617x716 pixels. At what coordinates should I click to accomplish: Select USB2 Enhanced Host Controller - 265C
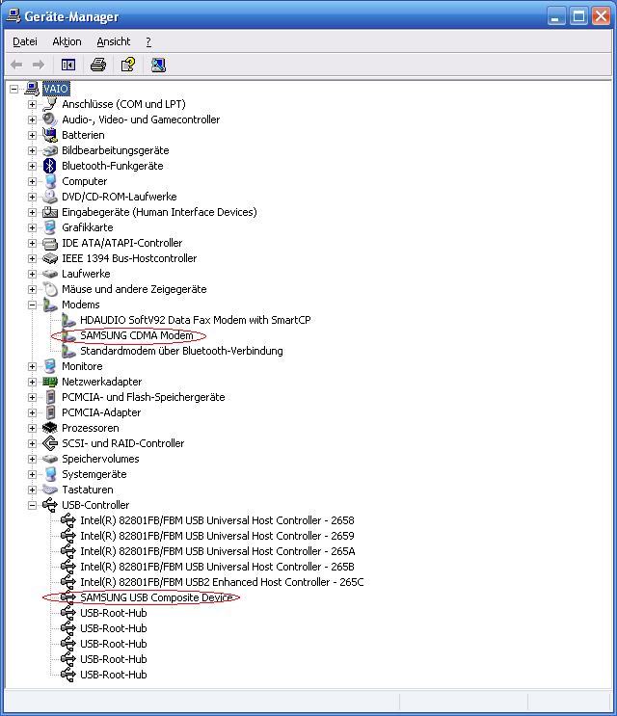222,582
